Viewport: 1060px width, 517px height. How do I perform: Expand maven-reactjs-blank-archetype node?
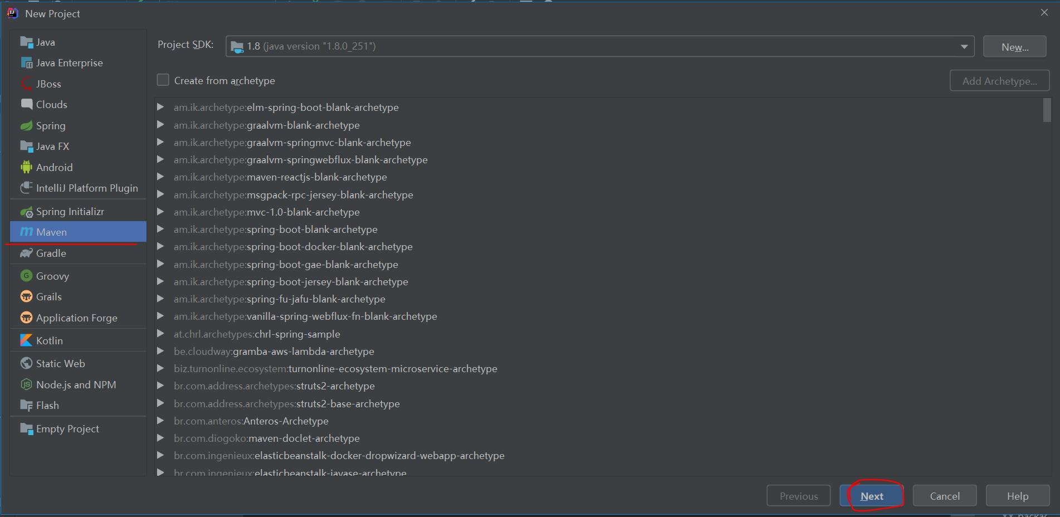160,177
